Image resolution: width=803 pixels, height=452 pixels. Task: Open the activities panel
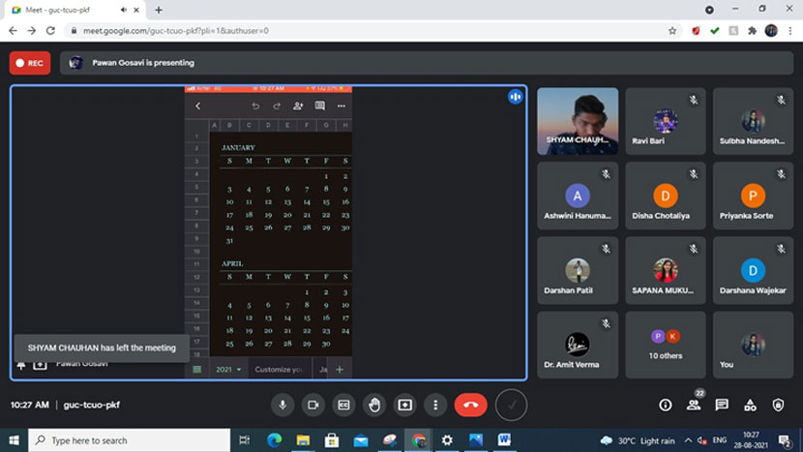pyautogui.click(x=750, y=405)
